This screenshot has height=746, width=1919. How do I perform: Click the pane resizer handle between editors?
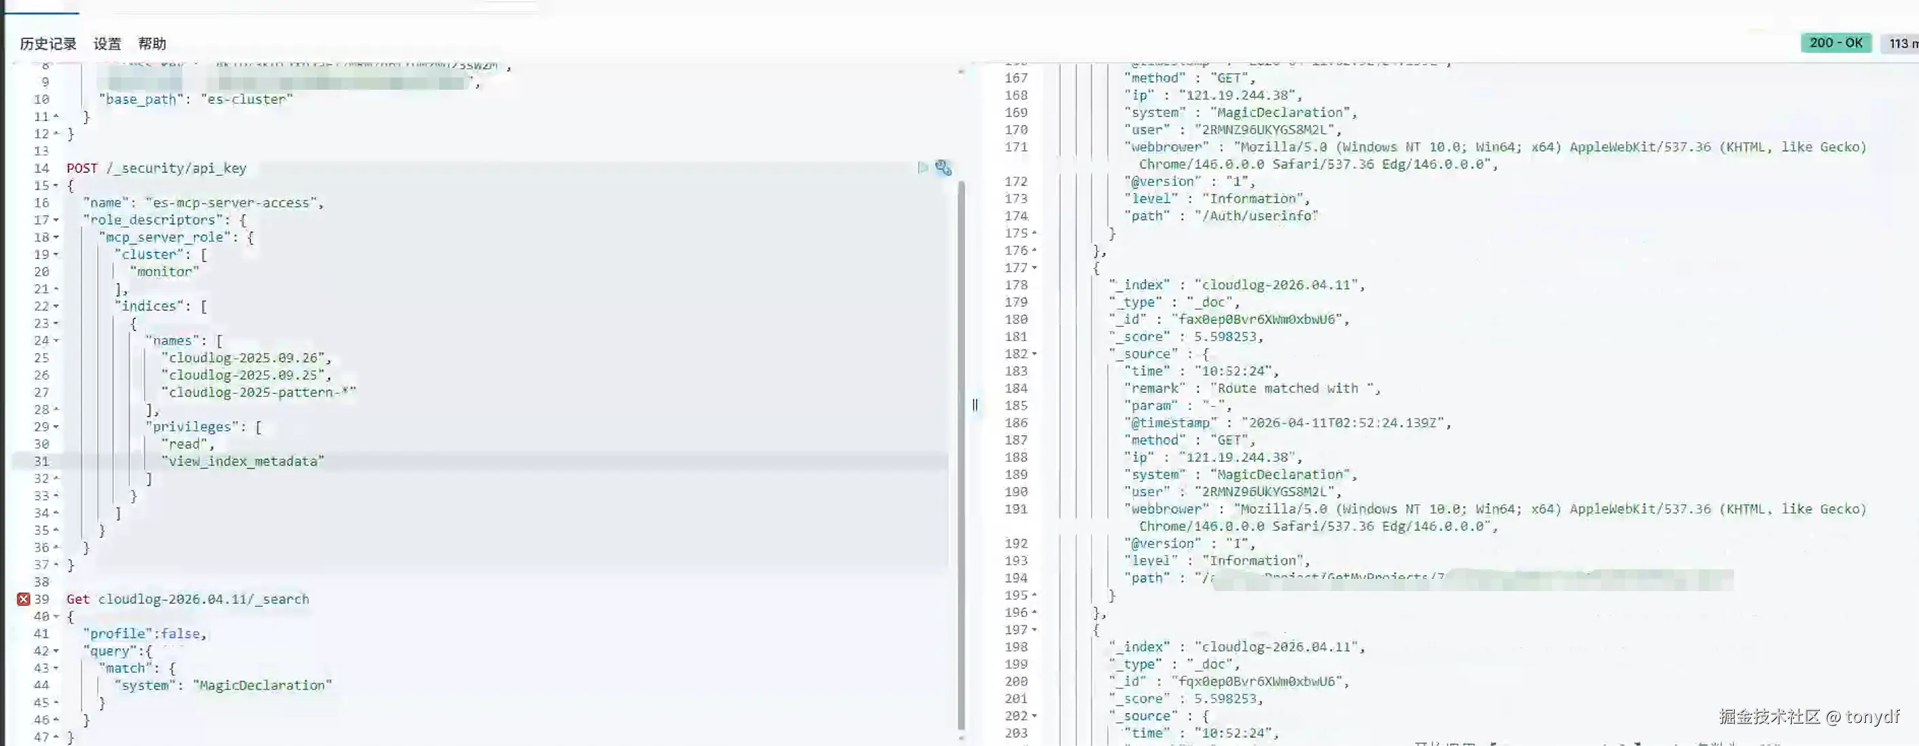[x=974, y=405]
